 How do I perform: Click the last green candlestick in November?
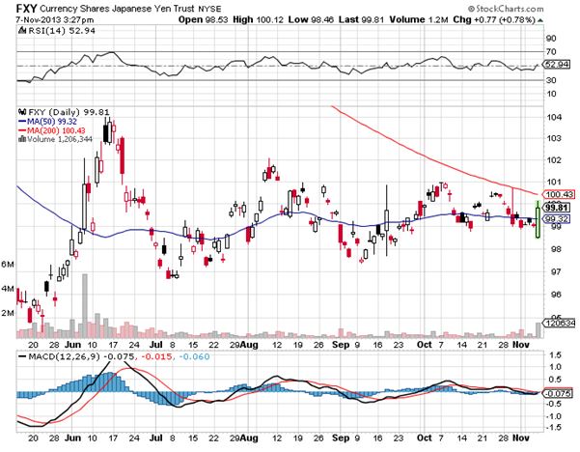(x=538, y=219)
